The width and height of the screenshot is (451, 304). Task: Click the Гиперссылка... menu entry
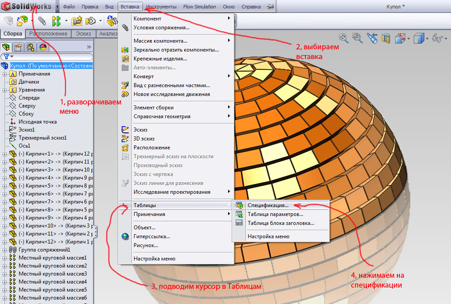pyautogui.click(x=151, y=236)
